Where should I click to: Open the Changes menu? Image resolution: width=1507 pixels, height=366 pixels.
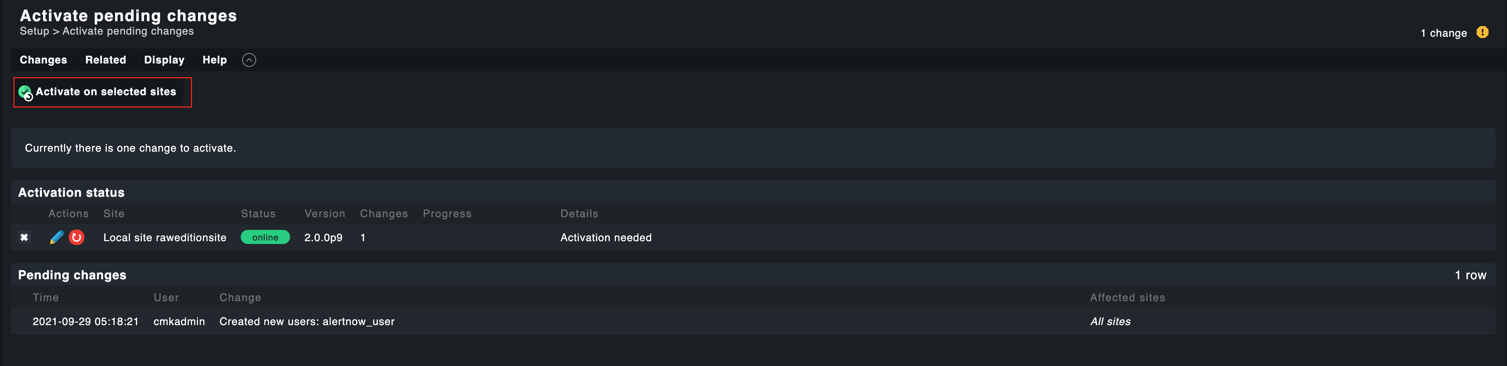point(43,60)
